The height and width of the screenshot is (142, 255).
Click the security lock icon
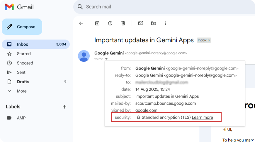(x=138, y=117)
